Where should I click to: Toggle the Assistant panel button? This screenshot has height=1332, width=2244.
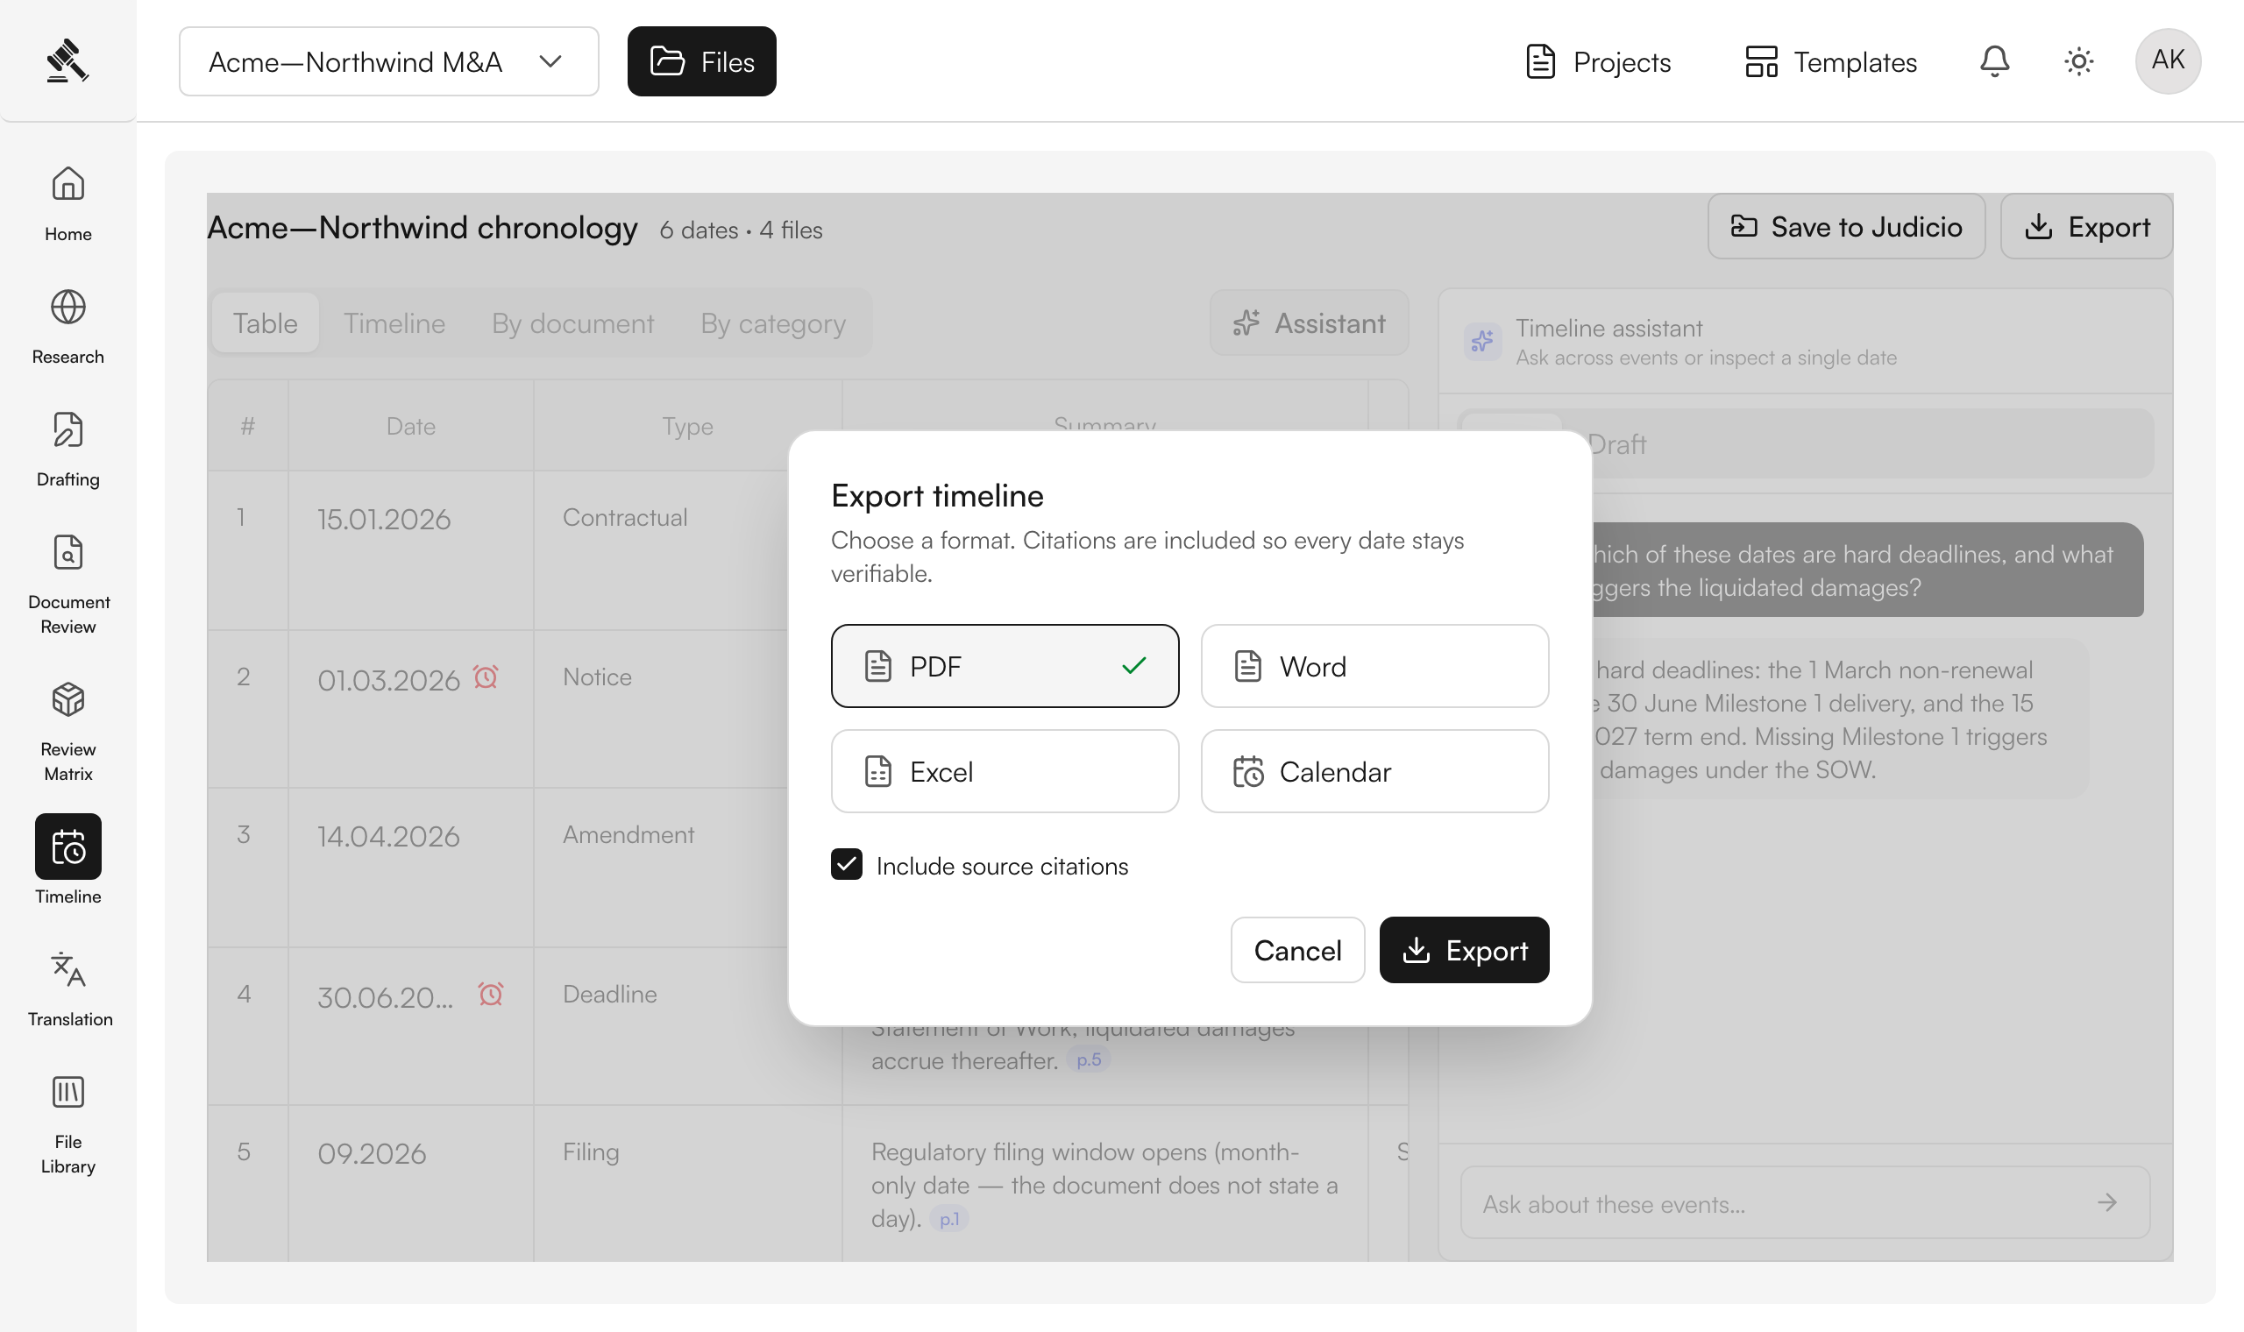(x=1310, y=322)
